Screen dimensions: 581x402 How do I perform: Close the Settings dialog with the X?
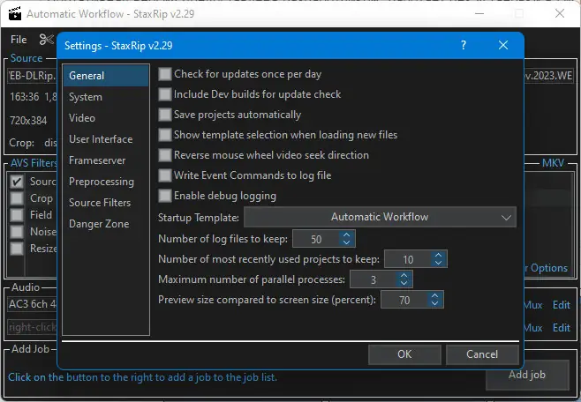[x=503, y=45]
